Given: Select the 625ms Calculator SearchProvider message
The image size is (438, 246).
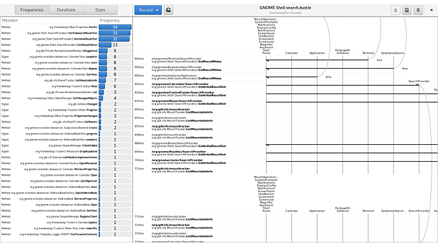Looking at the screenshot, I should pyautogui.click(x=186, y=85).
